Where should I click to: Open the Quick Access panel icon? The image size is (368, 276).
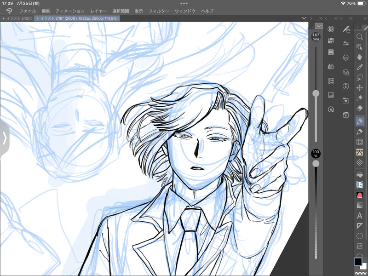[x=331, y=29]
